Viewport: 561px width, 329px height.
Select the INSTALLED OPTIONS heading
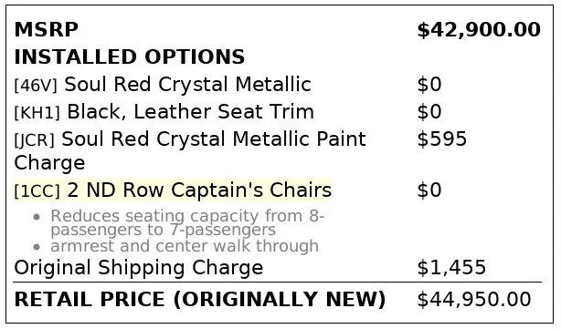[x=130, y=57]
